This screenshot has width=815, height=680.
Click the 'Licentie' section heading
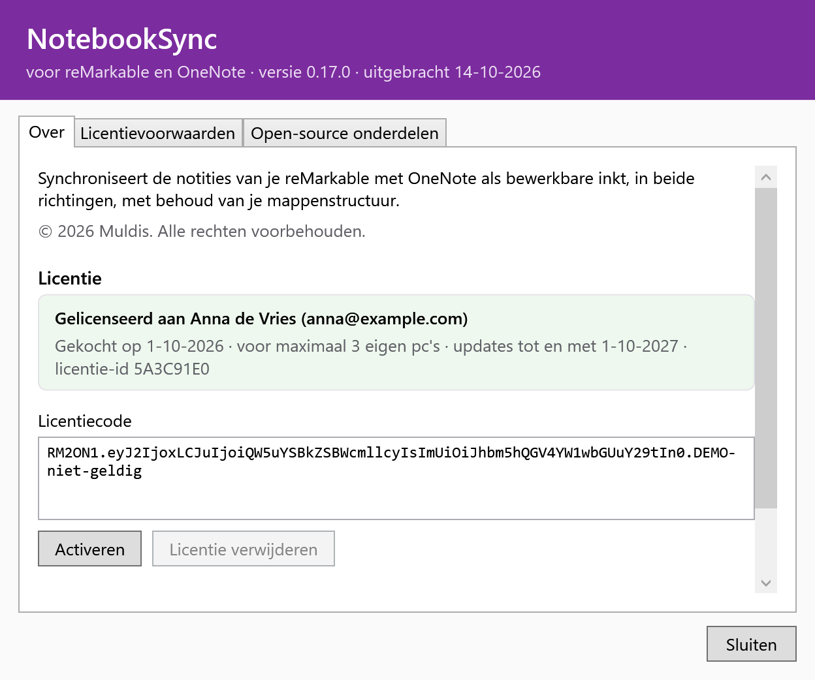[70, 279]
